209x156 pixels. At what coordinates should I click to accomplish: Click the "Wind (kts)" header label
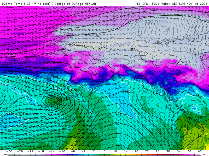point(42,4)
